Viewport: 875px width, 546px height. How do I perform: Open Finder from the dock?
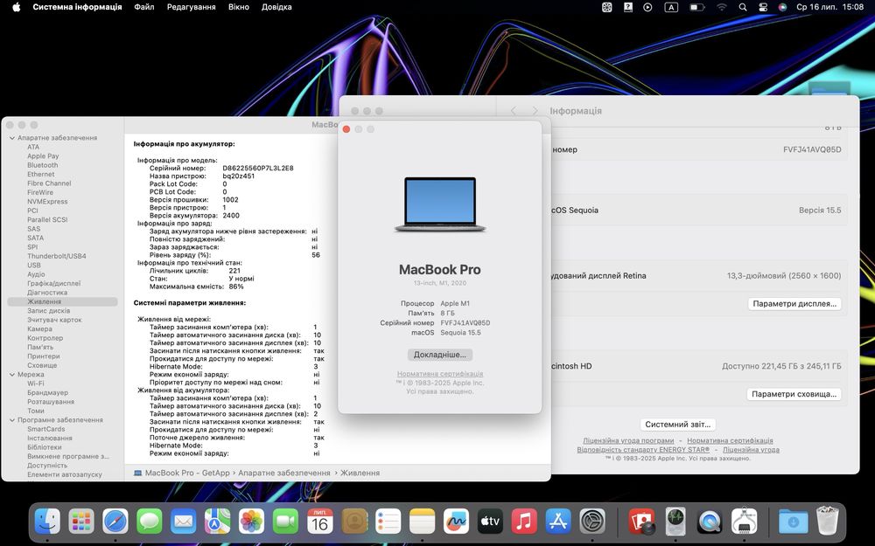point(47,522)
